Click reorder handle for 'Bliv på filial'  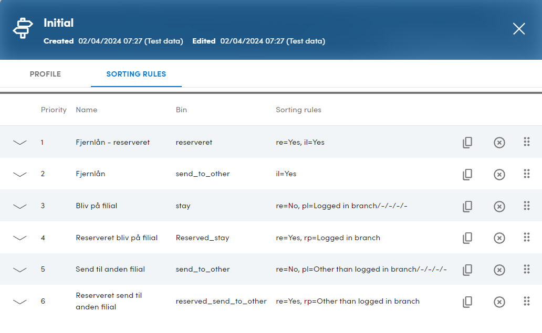tap(526, 206)
